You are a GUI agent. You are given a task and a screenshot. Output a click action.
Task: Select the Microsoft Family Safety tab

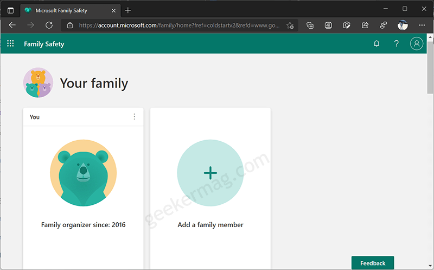tap(71, 10)
